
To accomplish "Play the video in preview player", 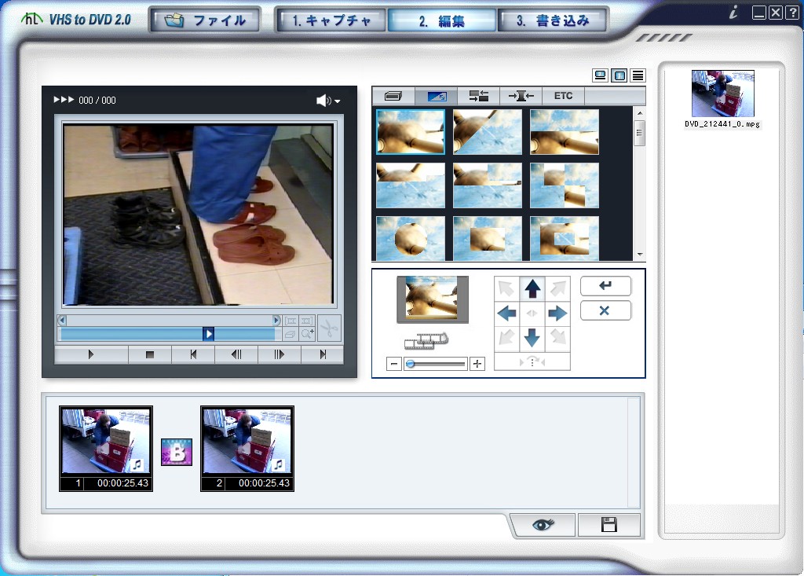I will click(x=91, y=354).
